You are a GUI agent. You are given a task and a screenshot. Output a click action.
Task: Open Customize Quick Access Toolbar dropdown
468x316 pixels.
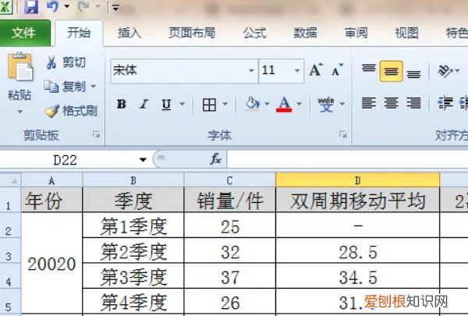[x=115, y=8]
